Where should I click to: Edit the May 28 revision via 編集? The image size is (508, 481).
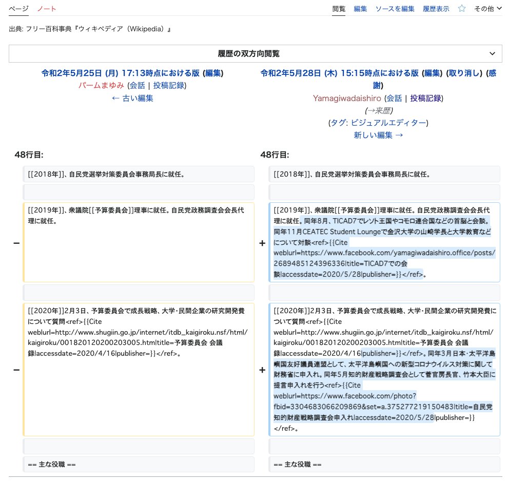coord(432,73)
